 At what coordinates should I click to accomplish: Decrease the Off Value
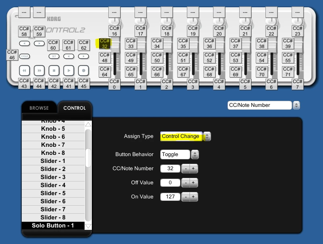186,183
